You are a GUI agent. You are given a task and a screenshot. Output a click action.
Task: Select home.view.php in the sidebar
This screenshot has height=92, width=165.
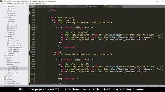14,68
